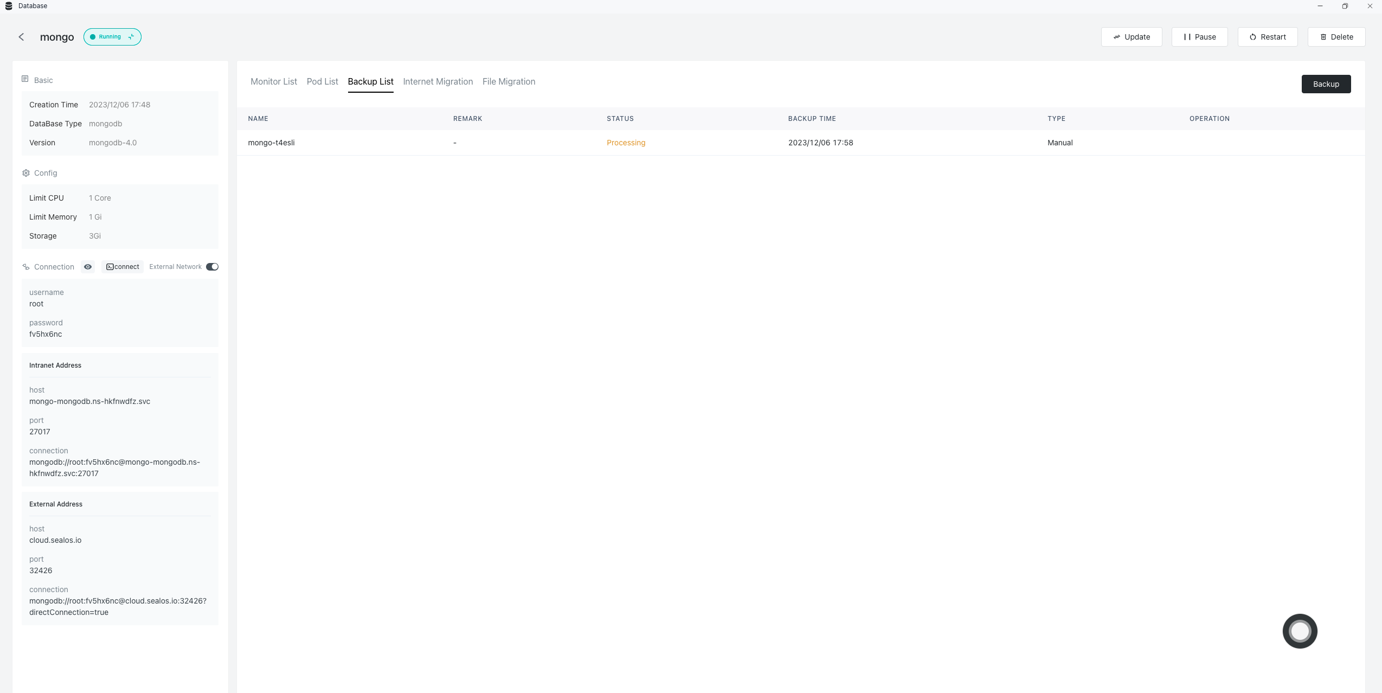Image resolution: width=1382 pixels, height=693 pixels.
Task: Click the Config gear icon
Action: [25, 173]
